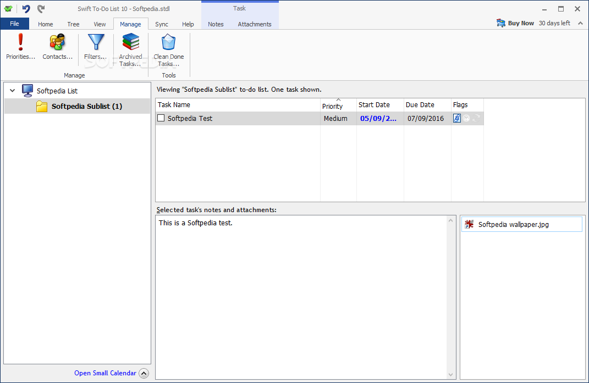Click the green checkmark app icon
The image size is (589, 383).
(x=8, y=9)
